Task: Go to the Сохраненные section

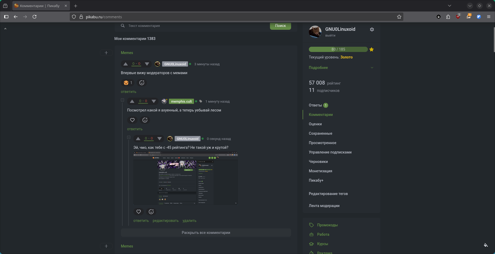Action: click(x=320, y=133)
